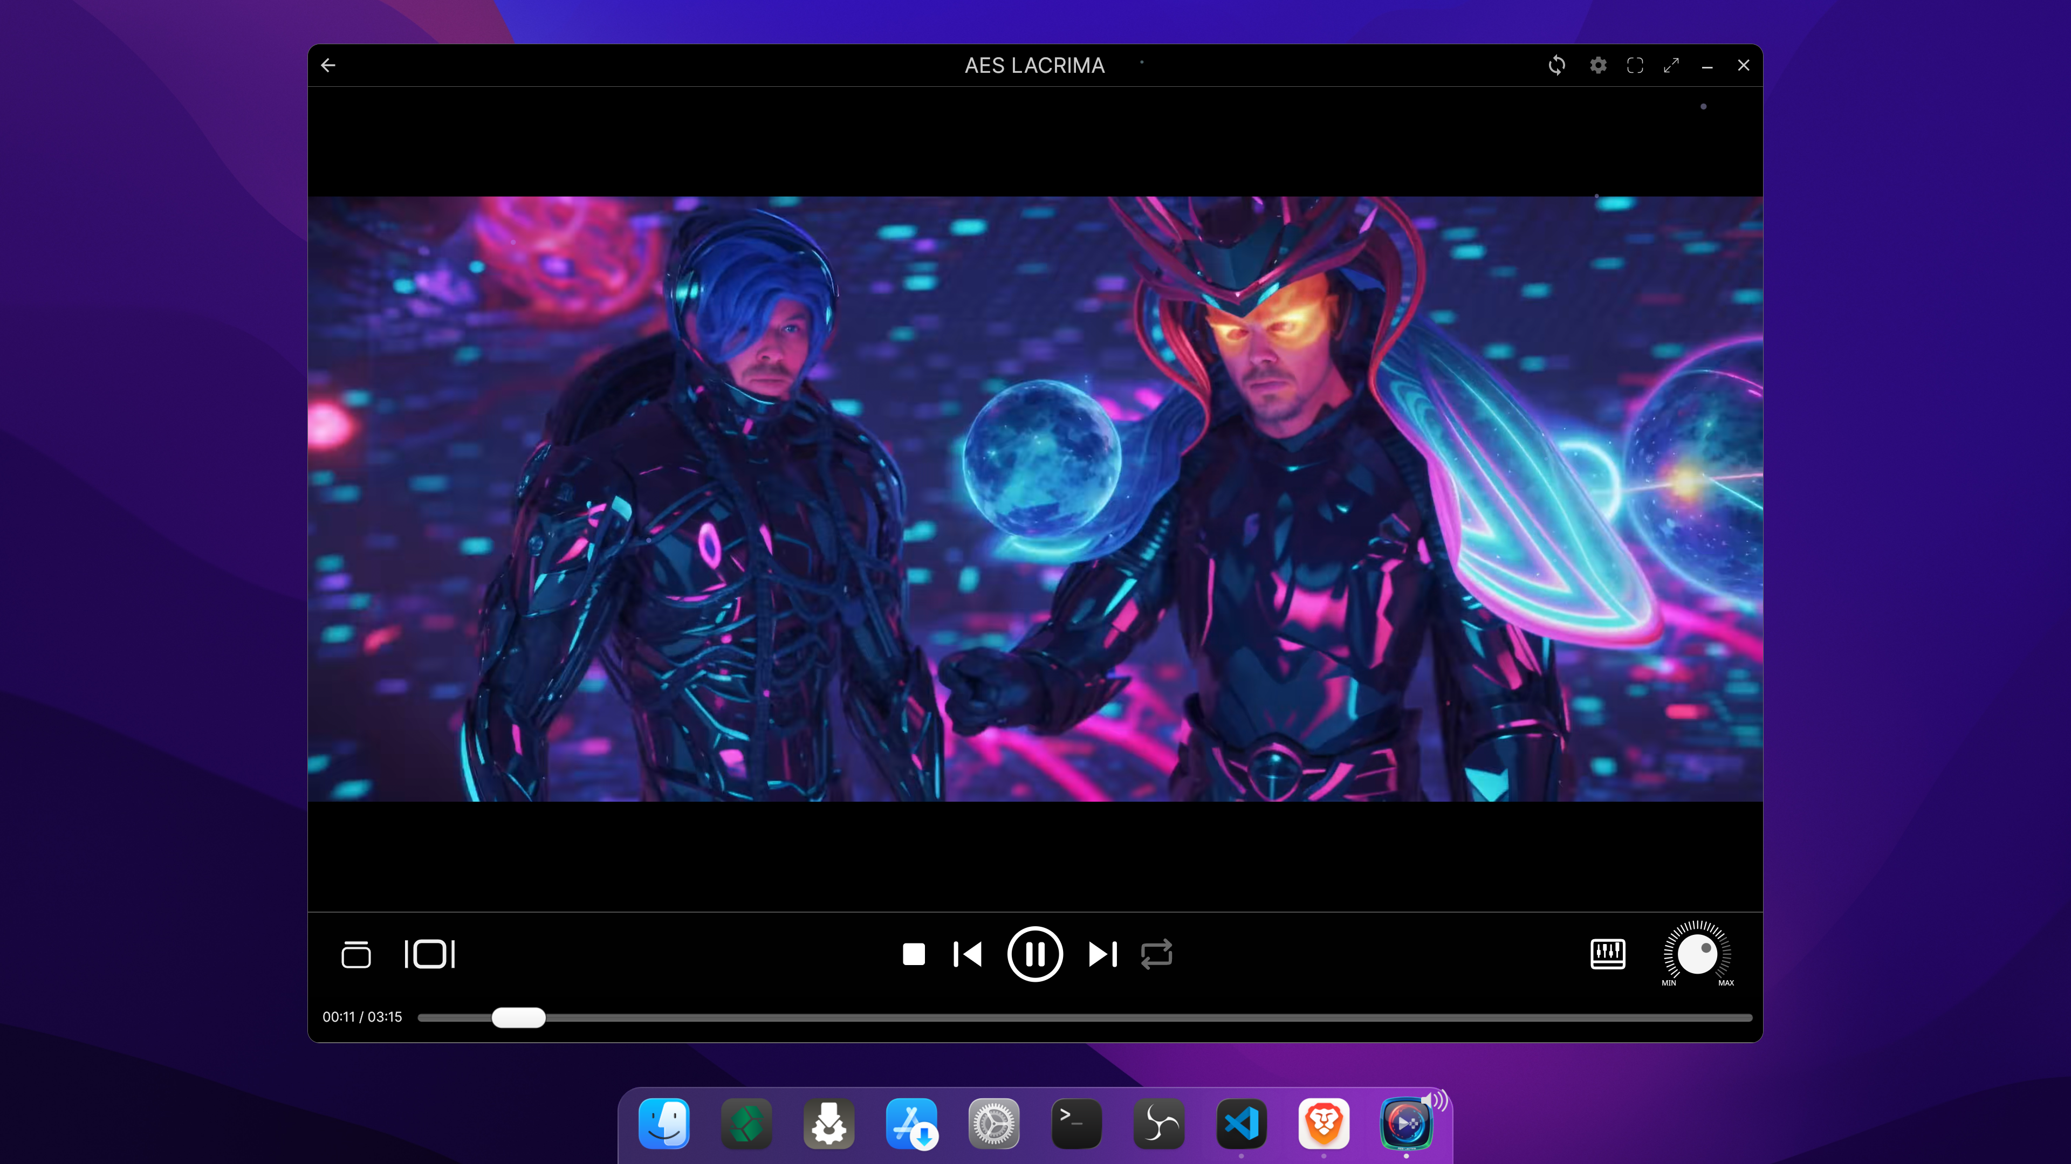2071x1164 pixels.
Task: Toggle repeat loop mode
Action: [1156, 954]
